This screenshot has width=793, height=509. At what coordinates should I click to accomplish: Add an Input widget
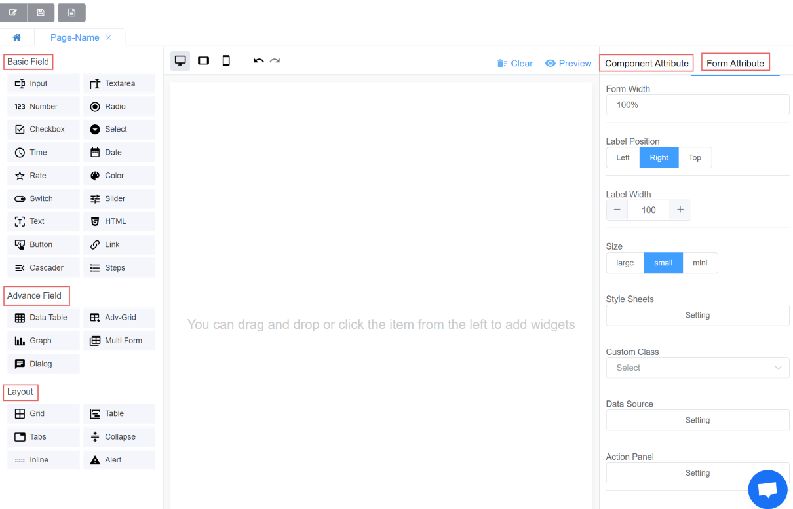(x=43, y=83)
